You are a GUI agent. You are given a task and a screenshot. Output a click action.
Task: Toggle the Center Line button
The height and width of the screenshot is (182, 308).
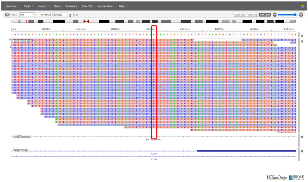252,15
